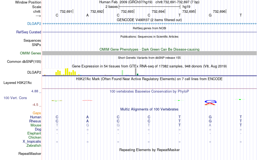
Task: Click the 100 Vert. Cons track label
Action: click(15, 98)
